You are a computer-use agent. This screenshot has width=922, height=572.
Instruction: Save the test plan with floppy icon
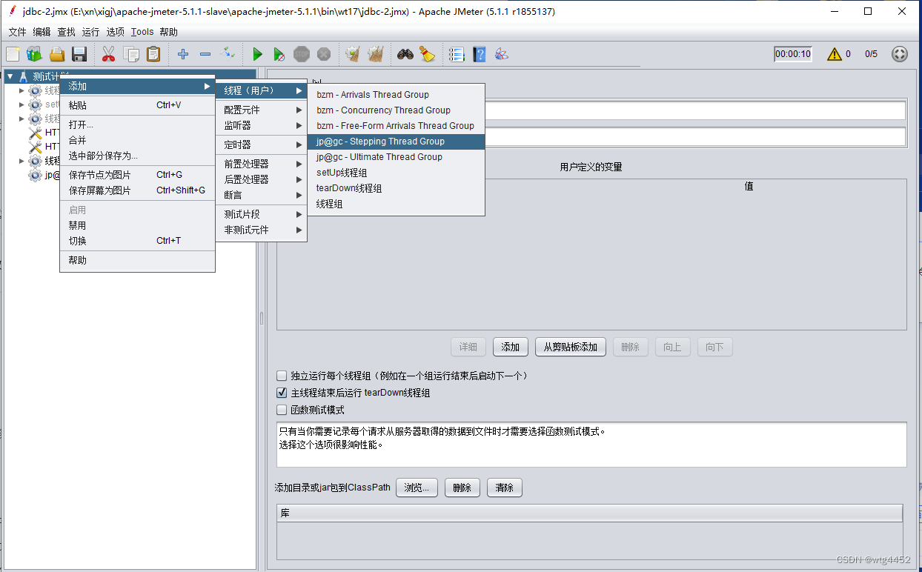79,54
